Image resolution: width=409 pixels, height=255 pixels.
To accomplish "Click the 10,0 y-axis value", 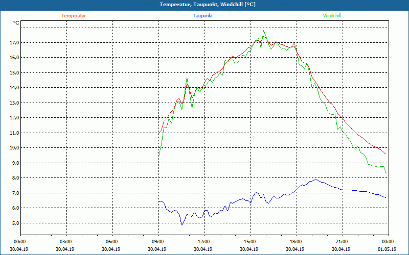I will point(14,148).
